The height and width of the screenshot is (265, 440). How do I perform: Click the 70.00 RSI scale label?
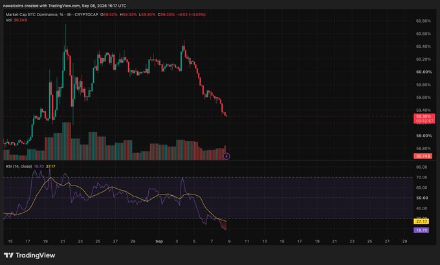coord(422,178)
